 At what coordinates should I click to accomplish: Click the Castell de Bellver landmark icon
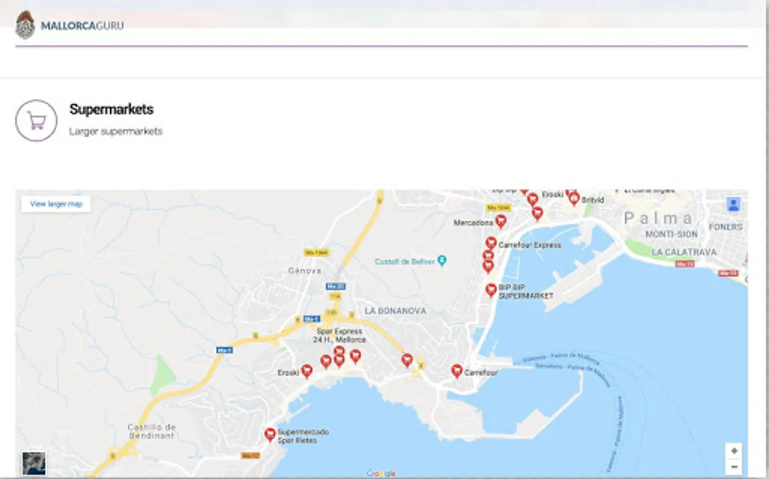[x=442, y=261]
